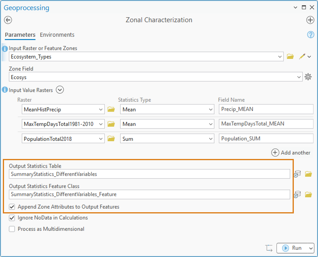Switch to the Environments tab
The image size is (318, 257).
coord(57,35)
